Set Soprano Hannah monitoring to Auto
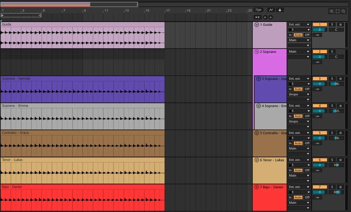Viewport: 351px width, 212px height. pyautogui.click(x=298, y=89)
